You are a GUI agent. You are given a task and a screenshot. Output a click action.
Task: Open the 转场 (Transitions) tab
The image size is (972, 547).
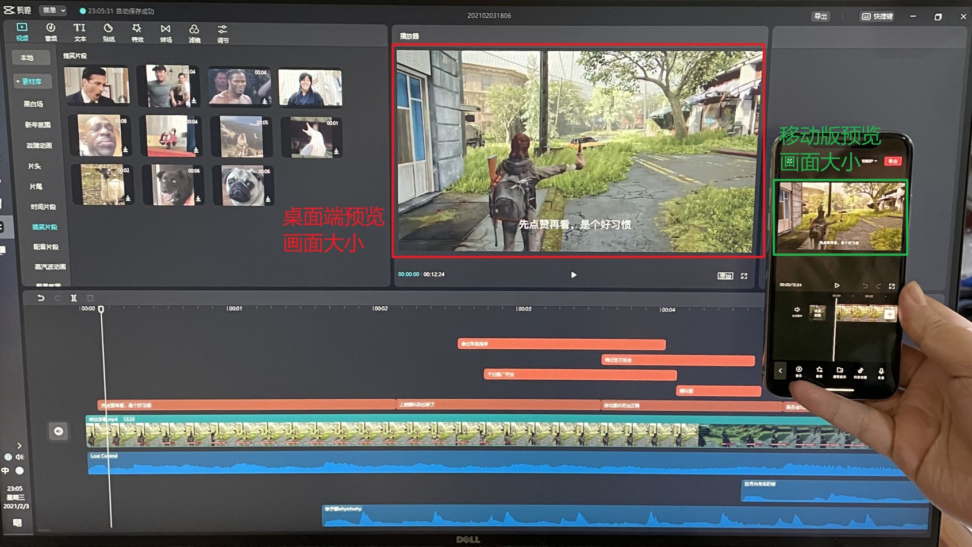pyautogui.click(x=166, y=33)
